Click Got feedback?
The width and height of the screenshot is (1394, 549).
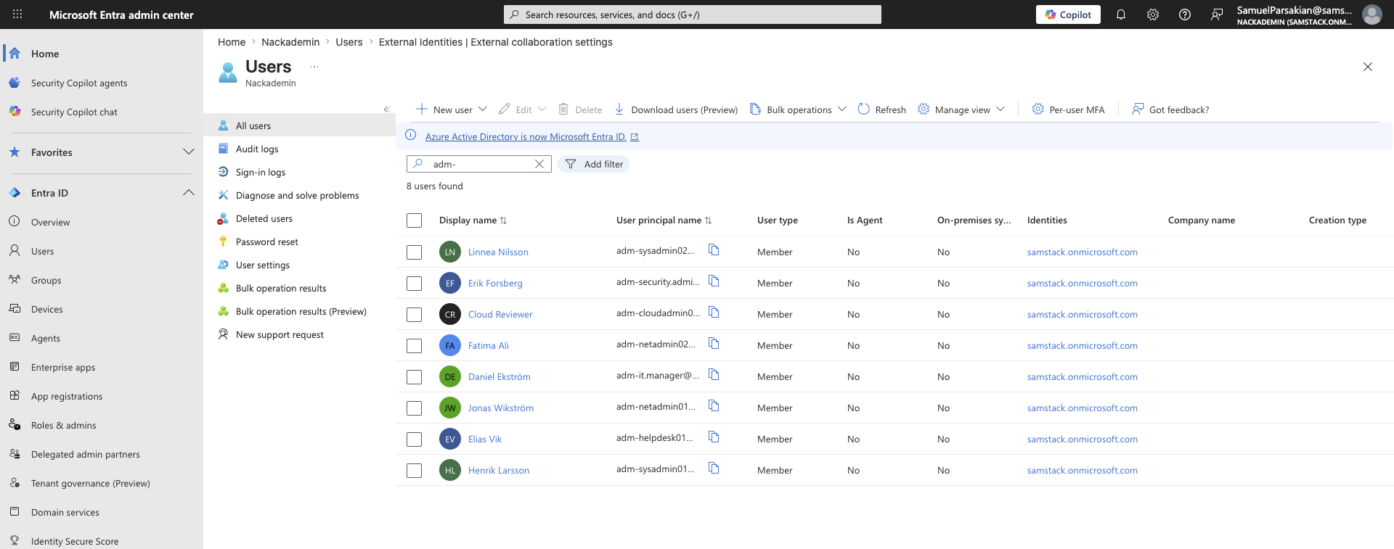(1170, 110)
